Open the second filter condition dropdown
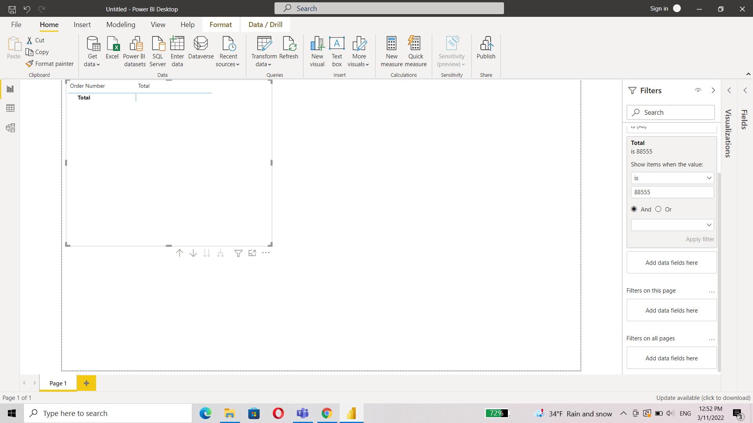This screenshot has height=423, width=753. coord(672,225)
